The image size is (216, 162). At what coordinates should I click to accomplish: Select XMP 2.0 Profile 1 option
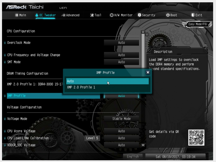(107, 87)
